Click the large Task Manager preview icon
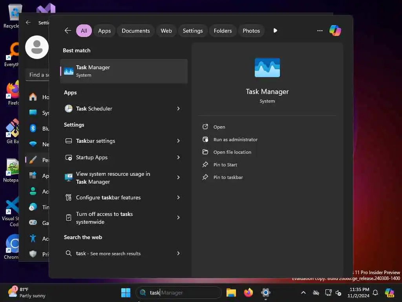Screen dimensions: 402x302 [267, 68]
